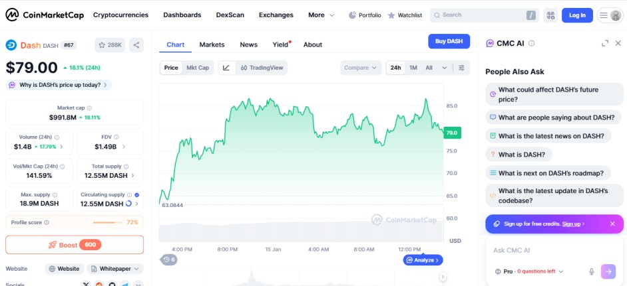
Task: Expand more Socials links
Action: point(138,285)
